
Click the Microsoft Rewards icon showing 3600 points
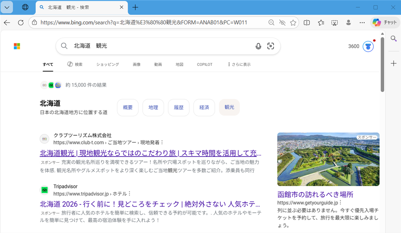point(367,46)
